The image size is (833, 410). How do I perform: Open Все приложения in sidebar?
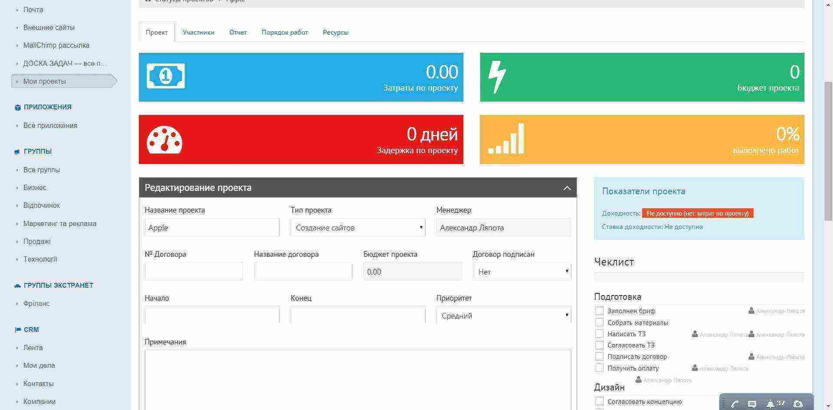coord(50,125)
